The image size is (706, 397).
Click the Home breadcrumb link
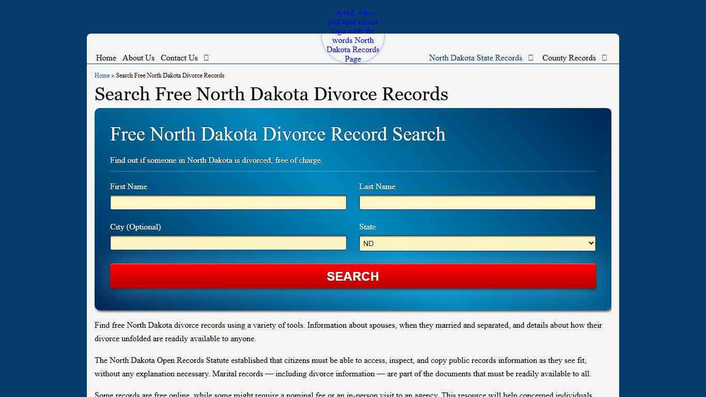pos(102,75)
